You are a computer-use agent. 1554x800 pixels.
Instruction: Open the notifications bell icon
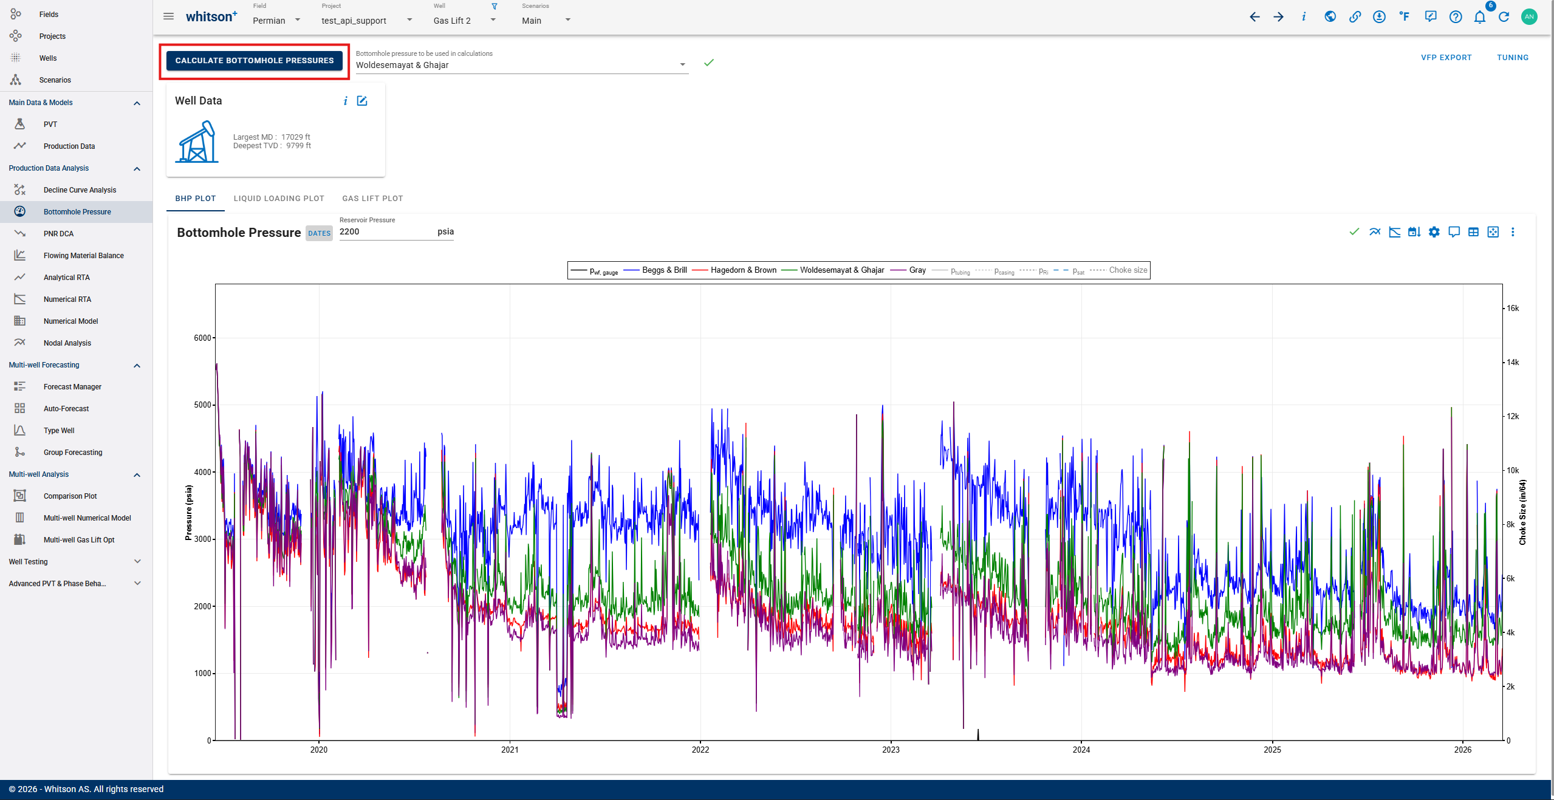pos(1479,17)
